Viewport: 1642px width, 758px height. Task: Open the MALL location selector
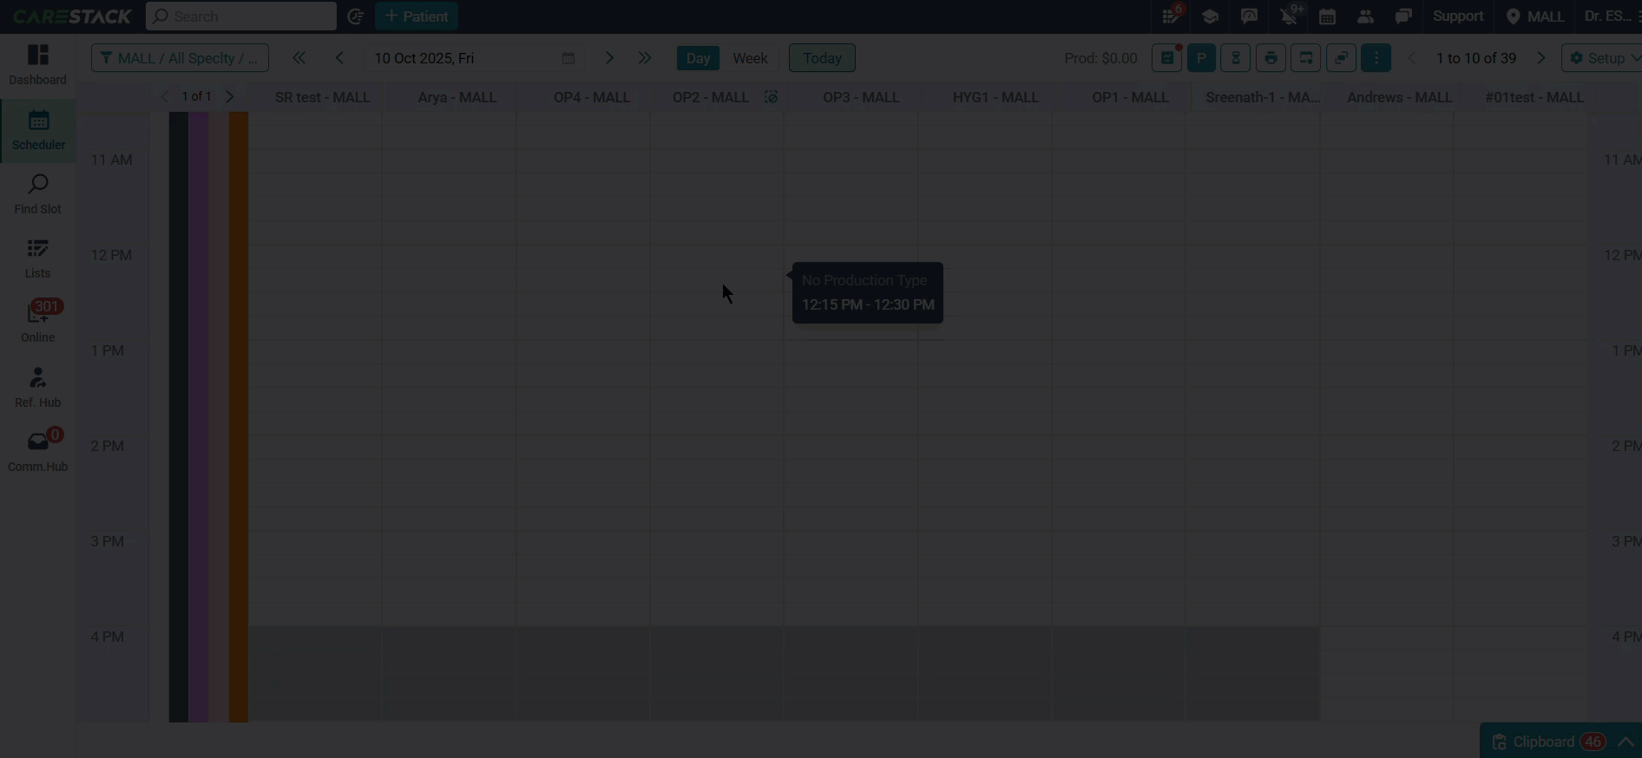point(1535,16)
